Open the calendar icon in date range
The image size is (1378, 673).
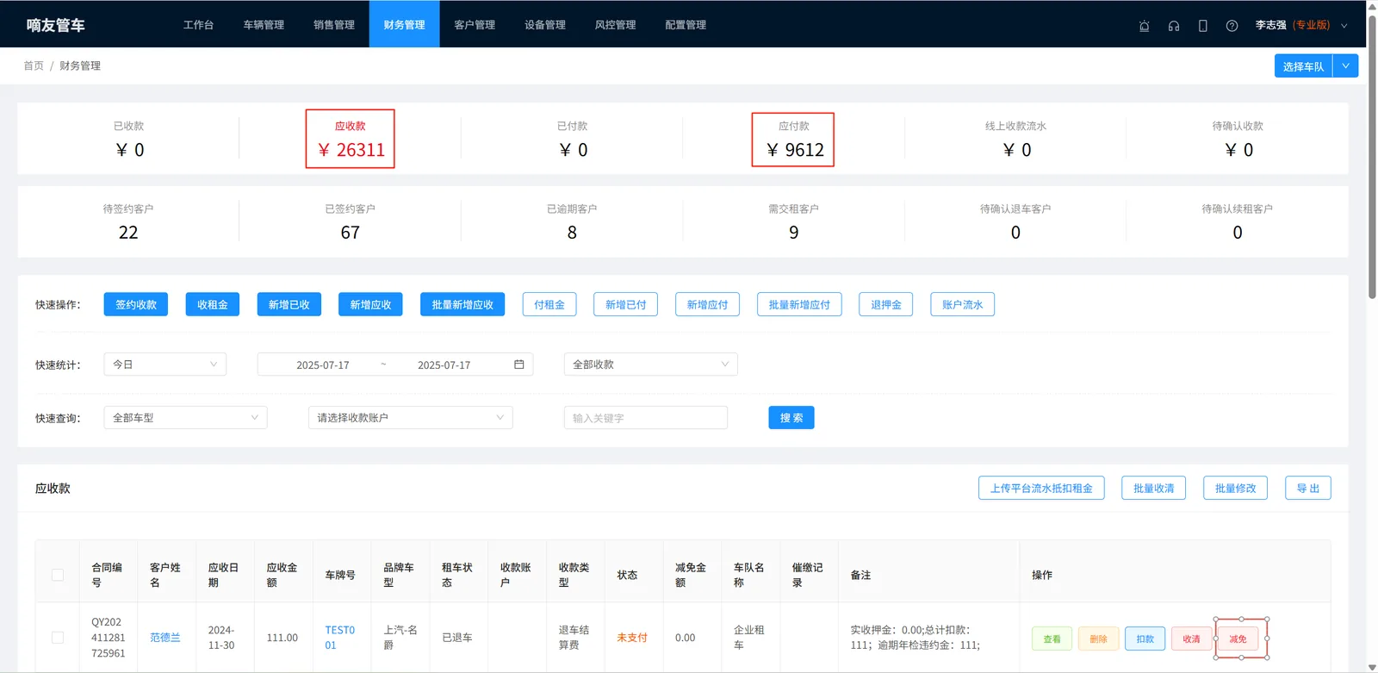[519, 365]
